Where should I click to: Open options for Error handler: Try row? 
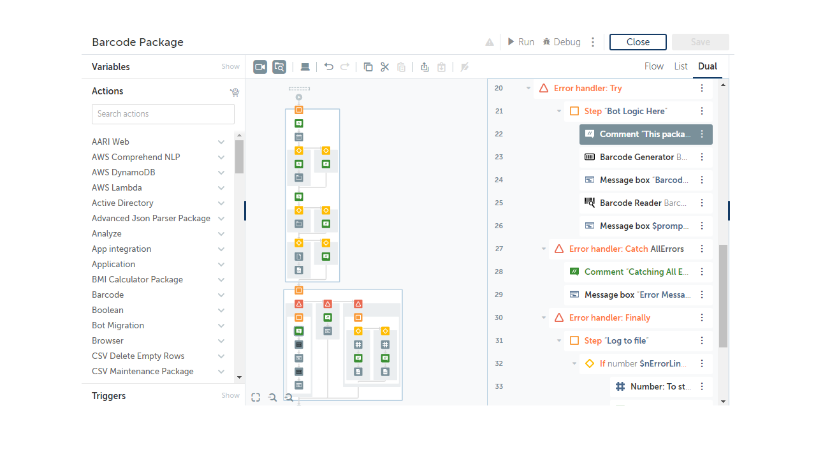(x=702, y=88)
